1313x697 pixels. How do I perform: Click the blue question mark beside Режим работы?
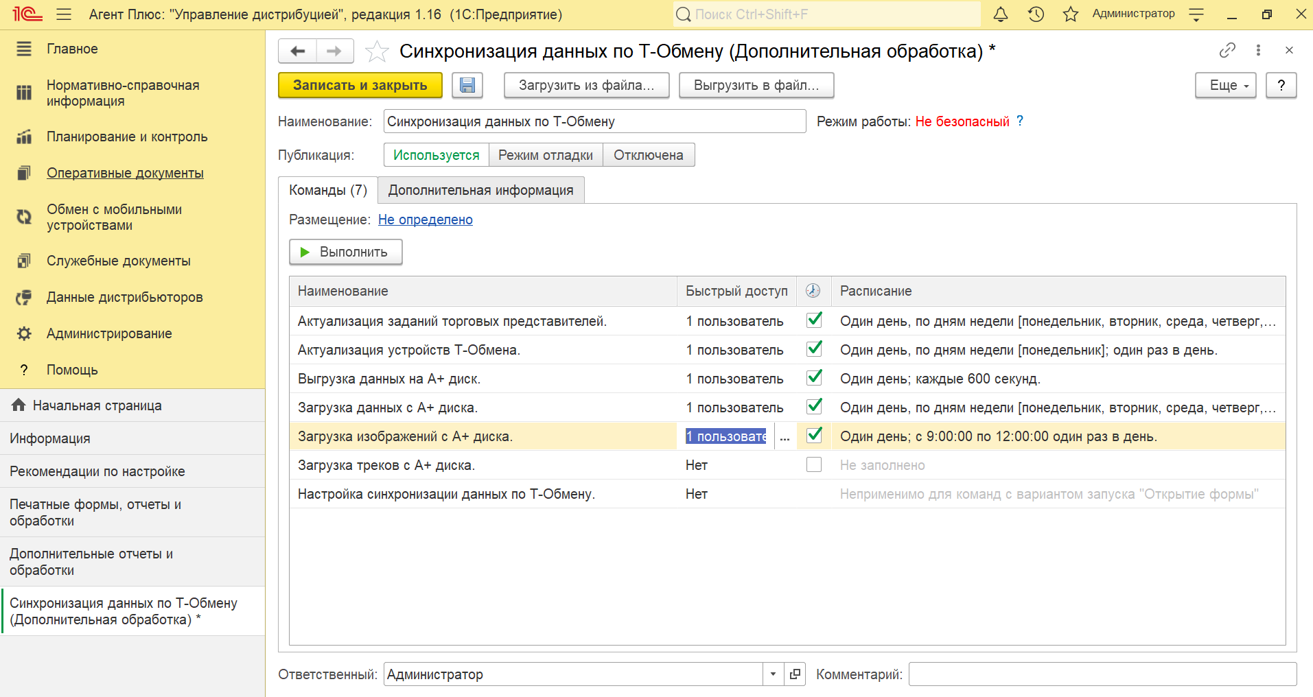click(1020, 121)
